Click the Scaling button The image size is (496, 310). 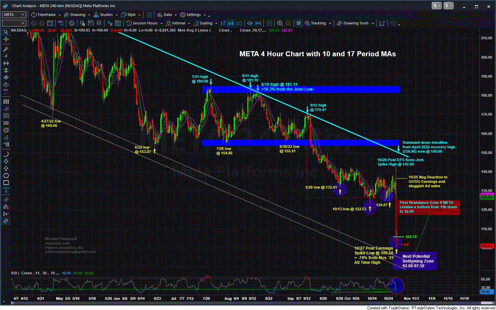pos(203,23)
